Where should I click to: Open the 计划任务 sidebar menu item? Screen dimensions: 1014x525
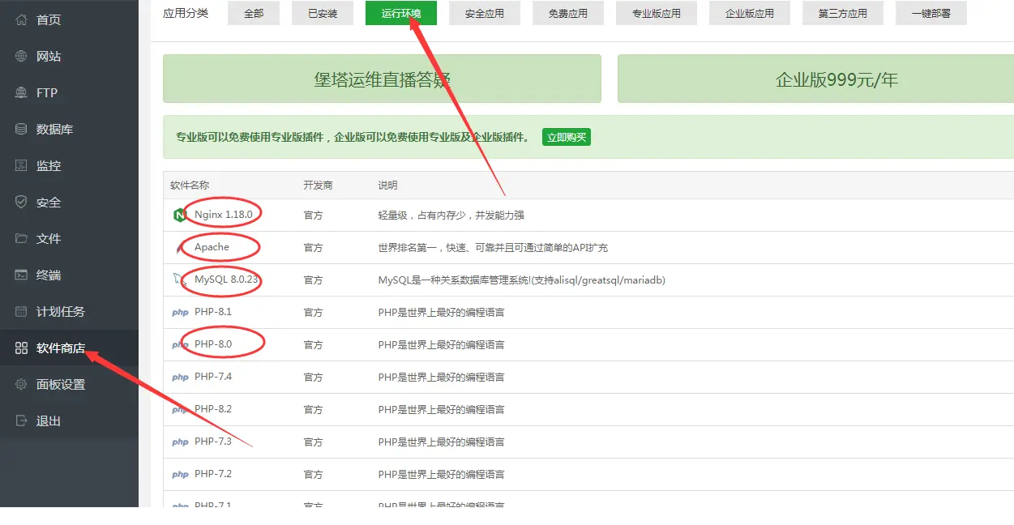(x=60, y=311)
